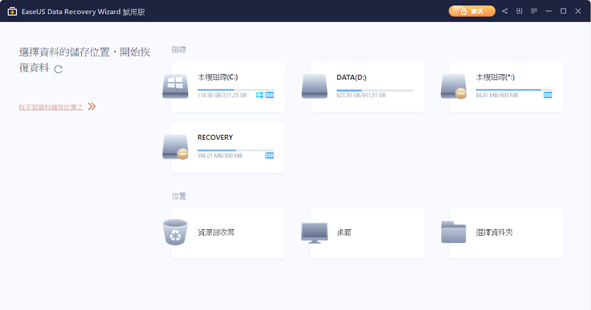
Task: Click the RECOVERY disk icon
Action: pos(175,147)
